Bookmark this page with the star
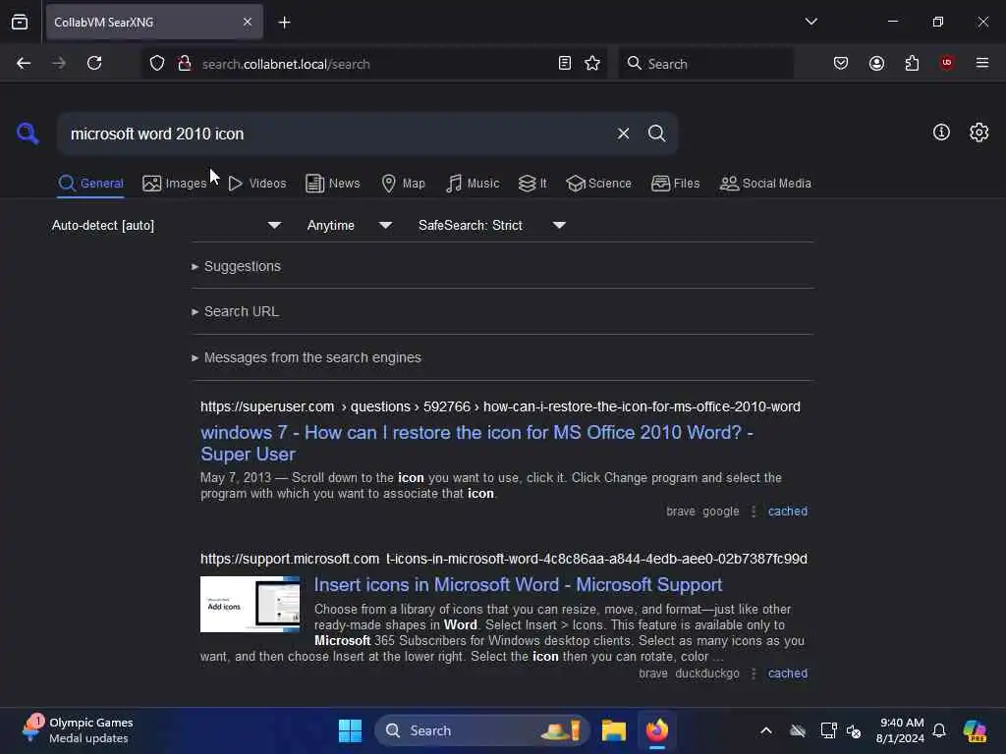Screen dimensions: 1006x754 click(x=592, y=63)
